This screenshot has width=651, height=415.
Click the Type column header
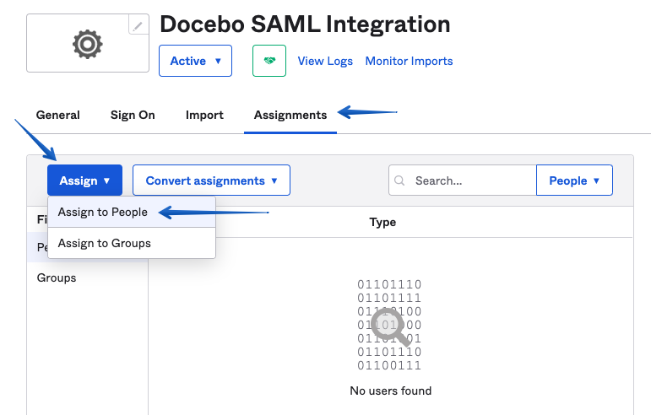pos(382,222)
